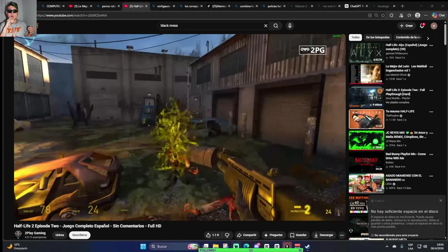Image resolution: width=448 pixels, height=252 pixels.
Task: Close the disk space warning popup
Action: point(441,201)
